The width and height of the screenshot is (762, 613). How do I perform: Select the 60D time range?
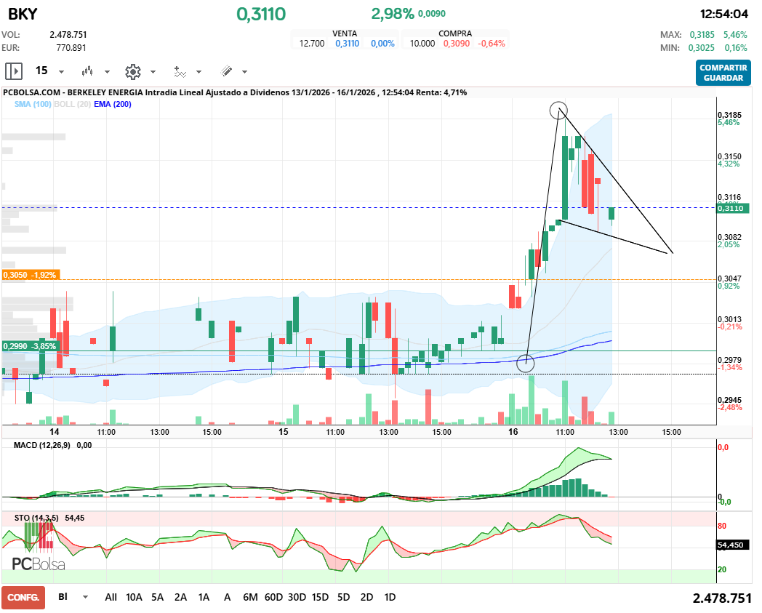(x=273, y=597)
